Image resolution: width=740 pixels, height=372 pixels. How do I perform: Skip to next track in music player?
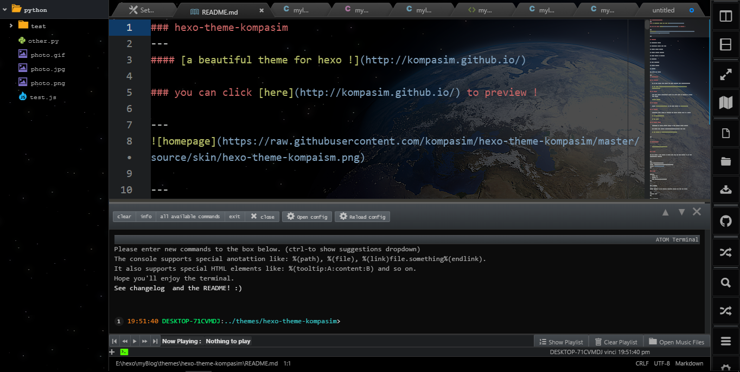tap(155, 341)
